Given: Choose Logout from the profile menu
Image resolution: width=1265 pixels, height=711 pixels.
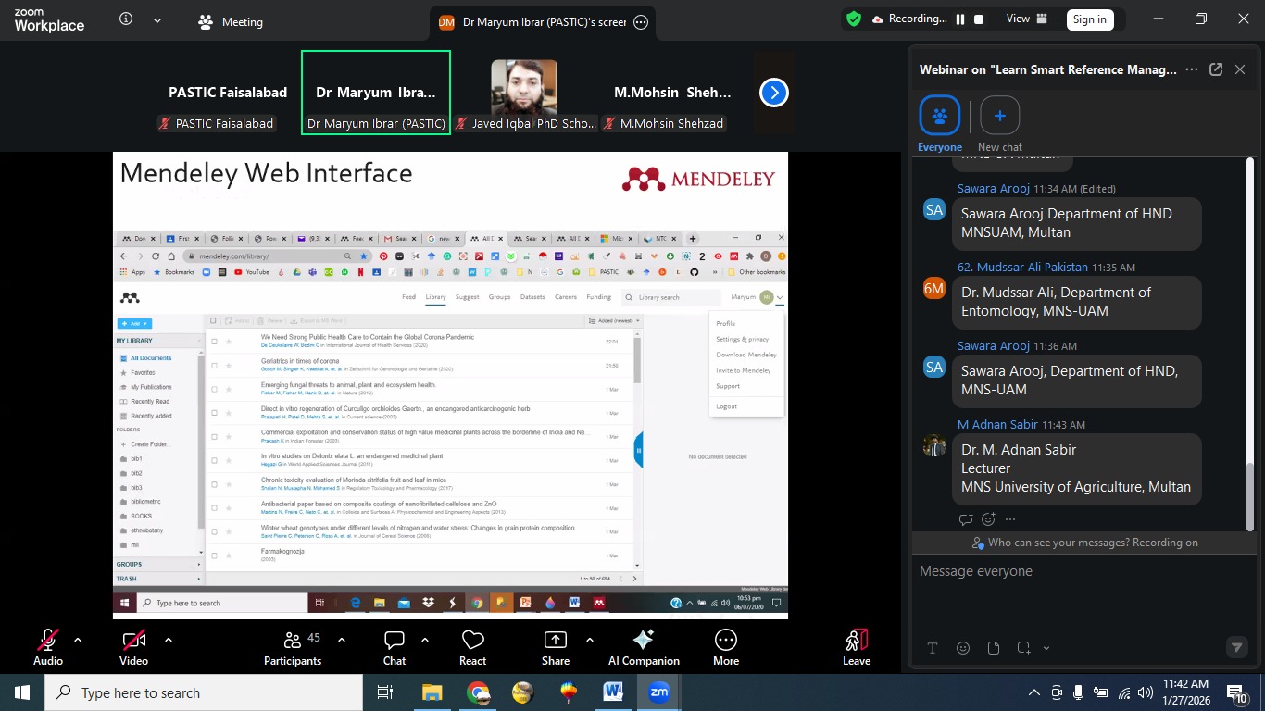Looking at the screenshot, I should click(x=726, y=406).
